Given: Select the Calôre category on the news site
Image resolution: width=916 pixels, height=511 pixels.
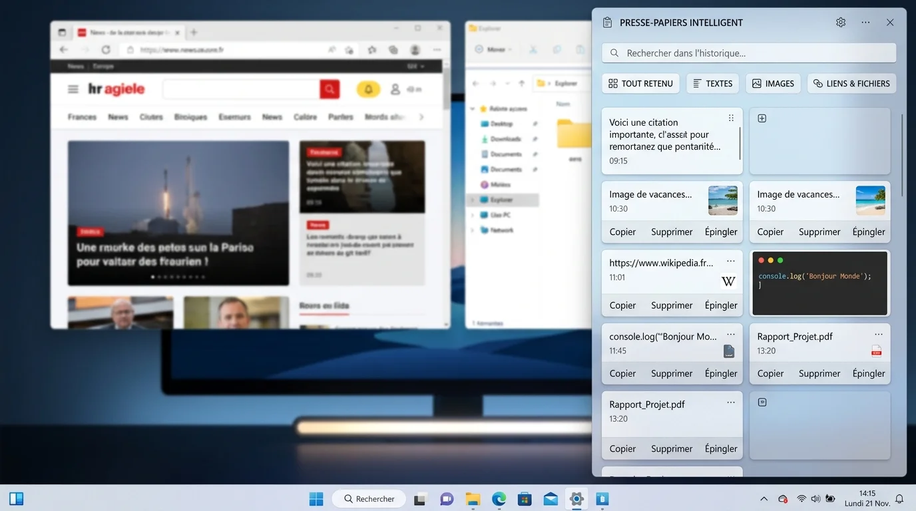Looking at the screenshot, I should [306, 117].
